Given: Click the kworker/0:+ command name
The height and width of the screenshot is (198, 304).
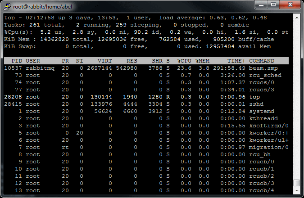Looking at the screenshot, I should [269, 133].
